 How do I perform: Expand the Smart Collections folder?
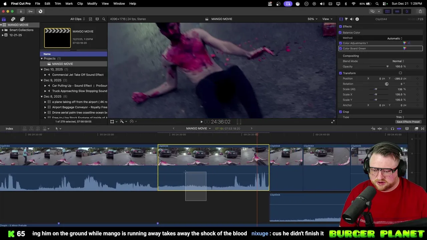coord(3,30)
